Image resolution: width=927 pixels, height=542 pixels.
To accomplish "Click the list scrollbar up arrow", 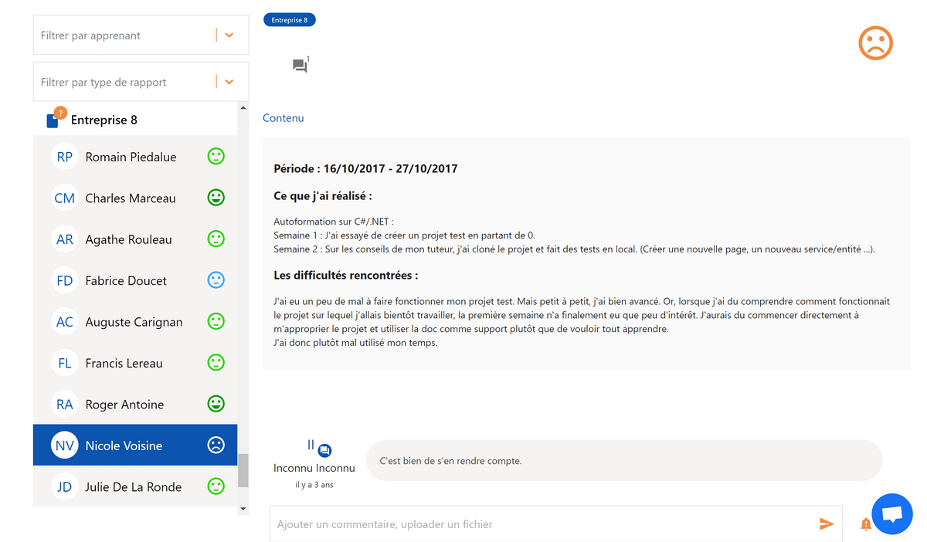I will click(243, 108).
